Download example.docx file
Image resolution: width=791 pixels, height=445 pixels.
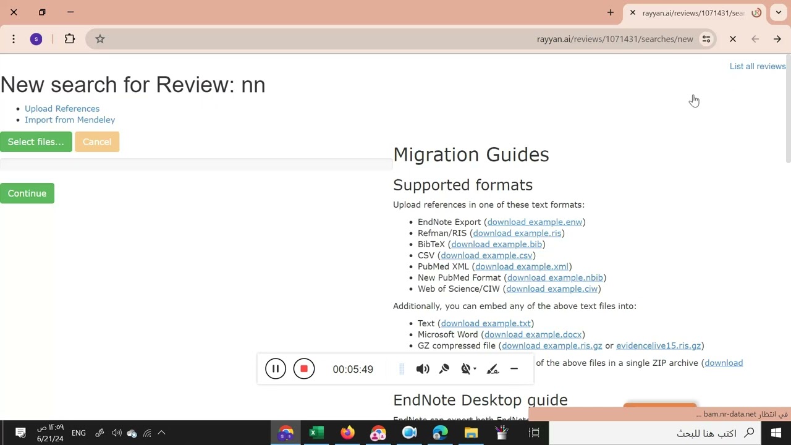[x=533, y=334]
